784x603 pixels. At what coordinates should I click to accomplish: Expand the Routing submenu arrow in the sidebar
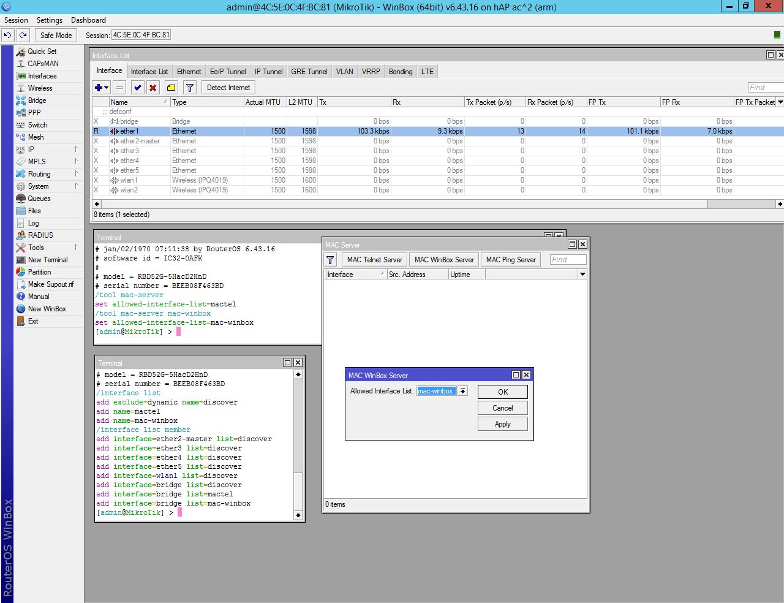77,173
